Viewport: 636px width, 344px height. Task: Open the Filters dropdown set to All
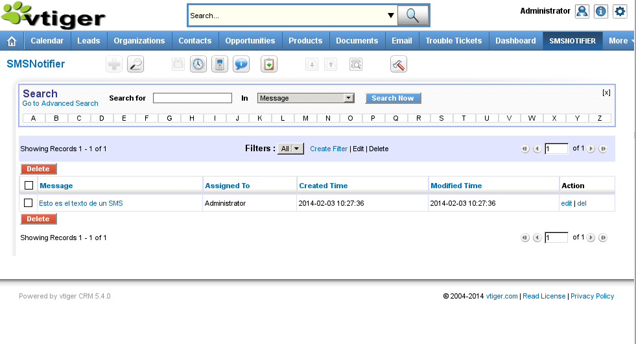coord(290,149)
